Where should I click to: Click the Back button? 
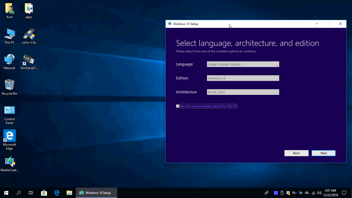coord(297,153)
